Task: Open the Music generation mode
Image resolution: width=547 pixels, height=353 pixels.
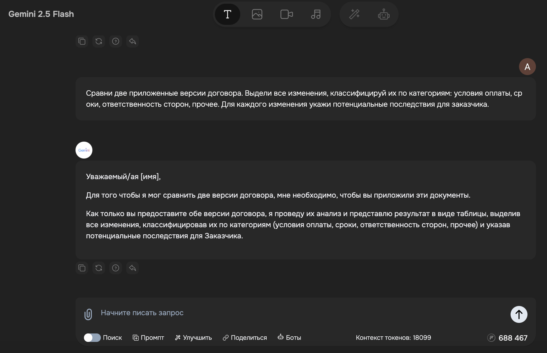Action: coord(316,14)
